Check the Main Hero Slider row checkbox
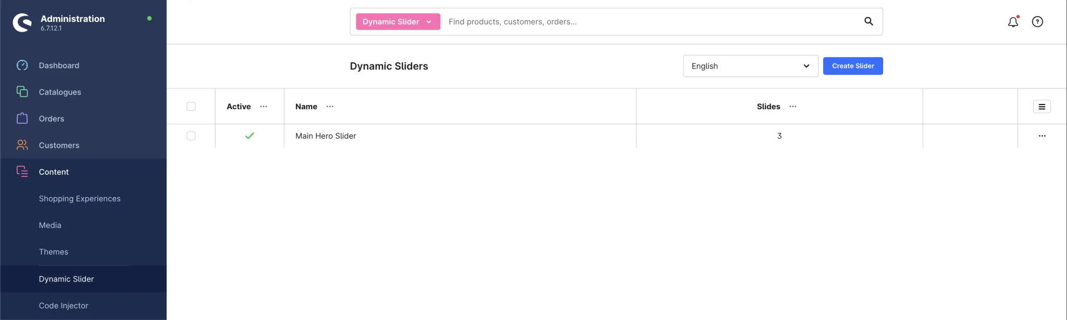The width and height of the screenshot is (1067, 320). pos(191,136)
